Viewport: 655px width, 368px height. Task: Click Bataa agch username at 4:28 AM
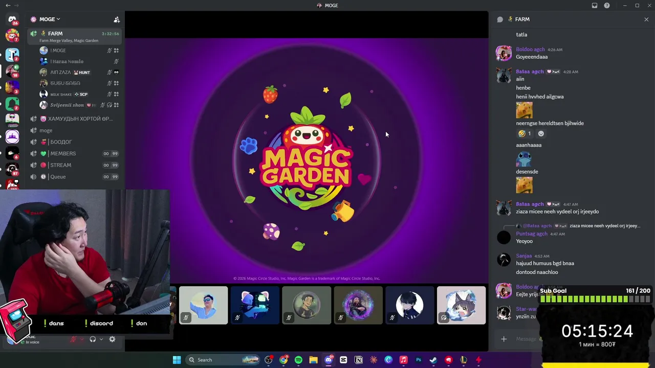(530, 72)
